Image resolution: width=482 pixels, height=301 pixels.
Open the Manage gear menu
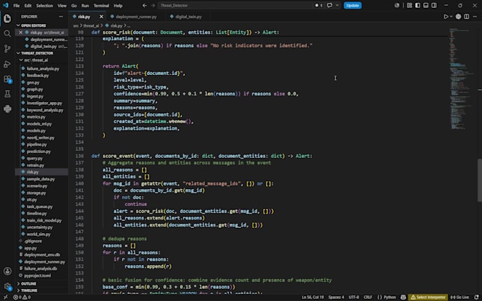[7, 287]
